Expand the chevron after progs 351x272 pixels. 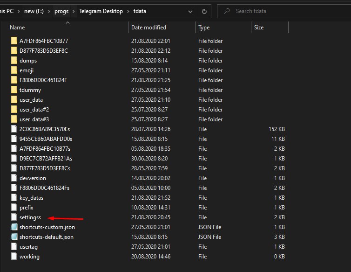point(74,11)
